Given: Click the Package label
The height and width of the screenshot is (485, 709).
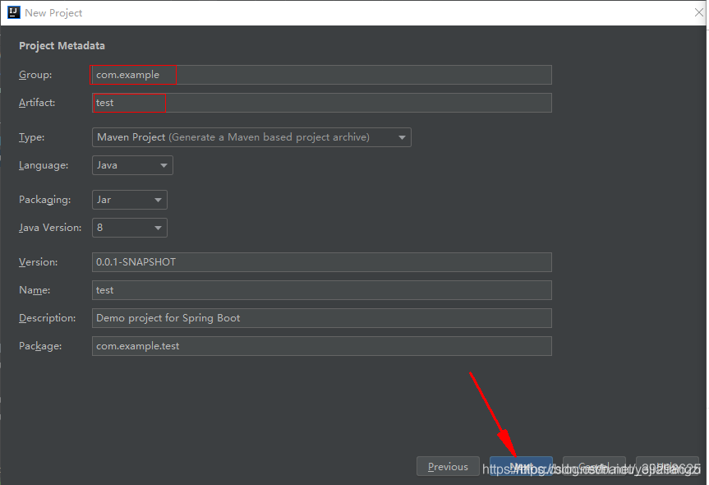Looking at the screenshot, I should click(x=40, y=346).
